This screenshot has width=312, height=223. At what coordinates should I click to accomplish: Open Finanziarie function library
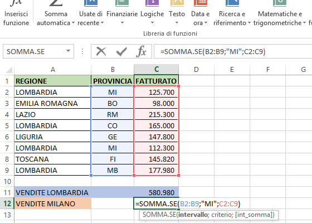[122, 13]
